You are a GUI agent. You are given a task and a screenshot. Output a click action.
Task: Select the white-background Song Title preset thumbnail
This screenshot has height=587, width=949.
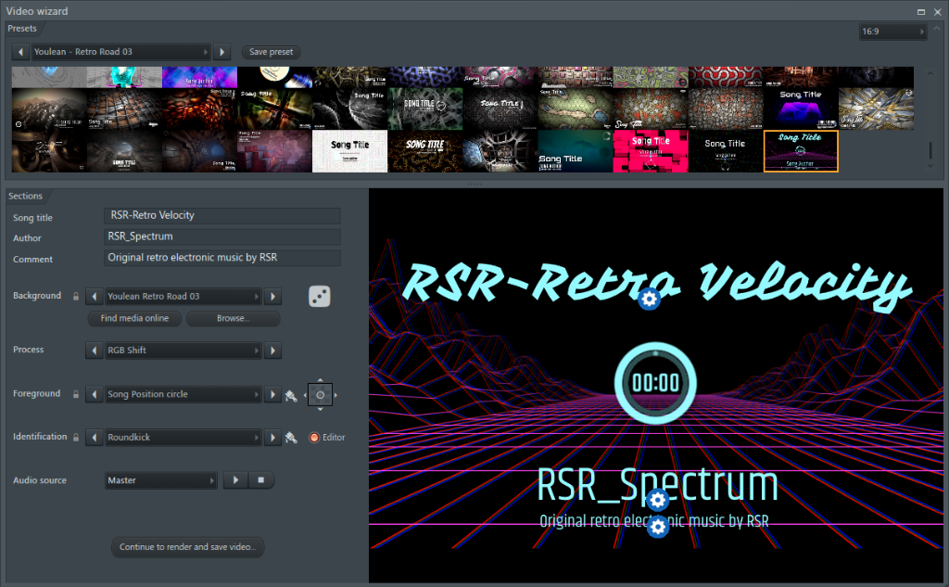click(349, 151)
